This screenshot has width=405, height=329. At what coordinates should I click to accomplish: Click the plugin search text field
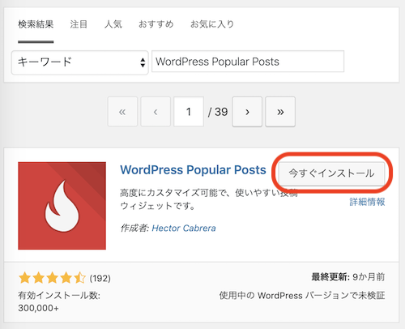[248, 62]
